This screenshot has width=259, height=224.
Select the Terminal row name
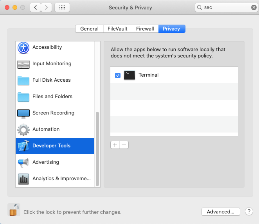[x=149, y=75]
